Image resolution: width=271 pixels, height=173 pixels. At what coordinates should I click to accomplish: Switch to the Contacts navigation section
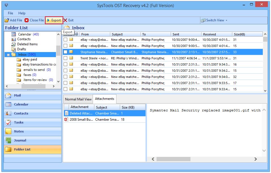[32, 113]
